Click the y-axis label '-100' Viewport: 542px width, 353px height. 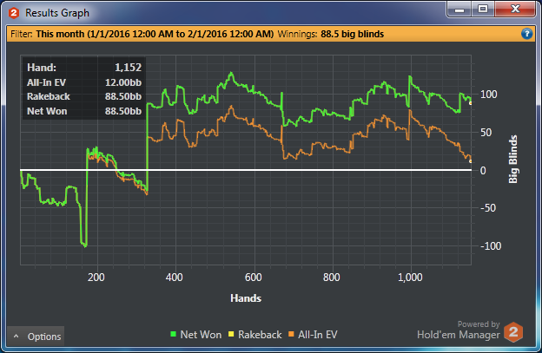click(491, 246)
